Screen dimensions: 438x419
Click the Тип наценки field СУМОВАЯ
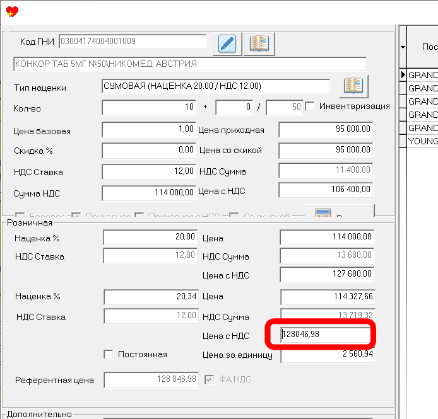[216, 86]
